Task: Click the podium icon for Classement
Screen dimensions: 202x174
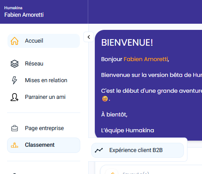Action: tap(15, 145)
